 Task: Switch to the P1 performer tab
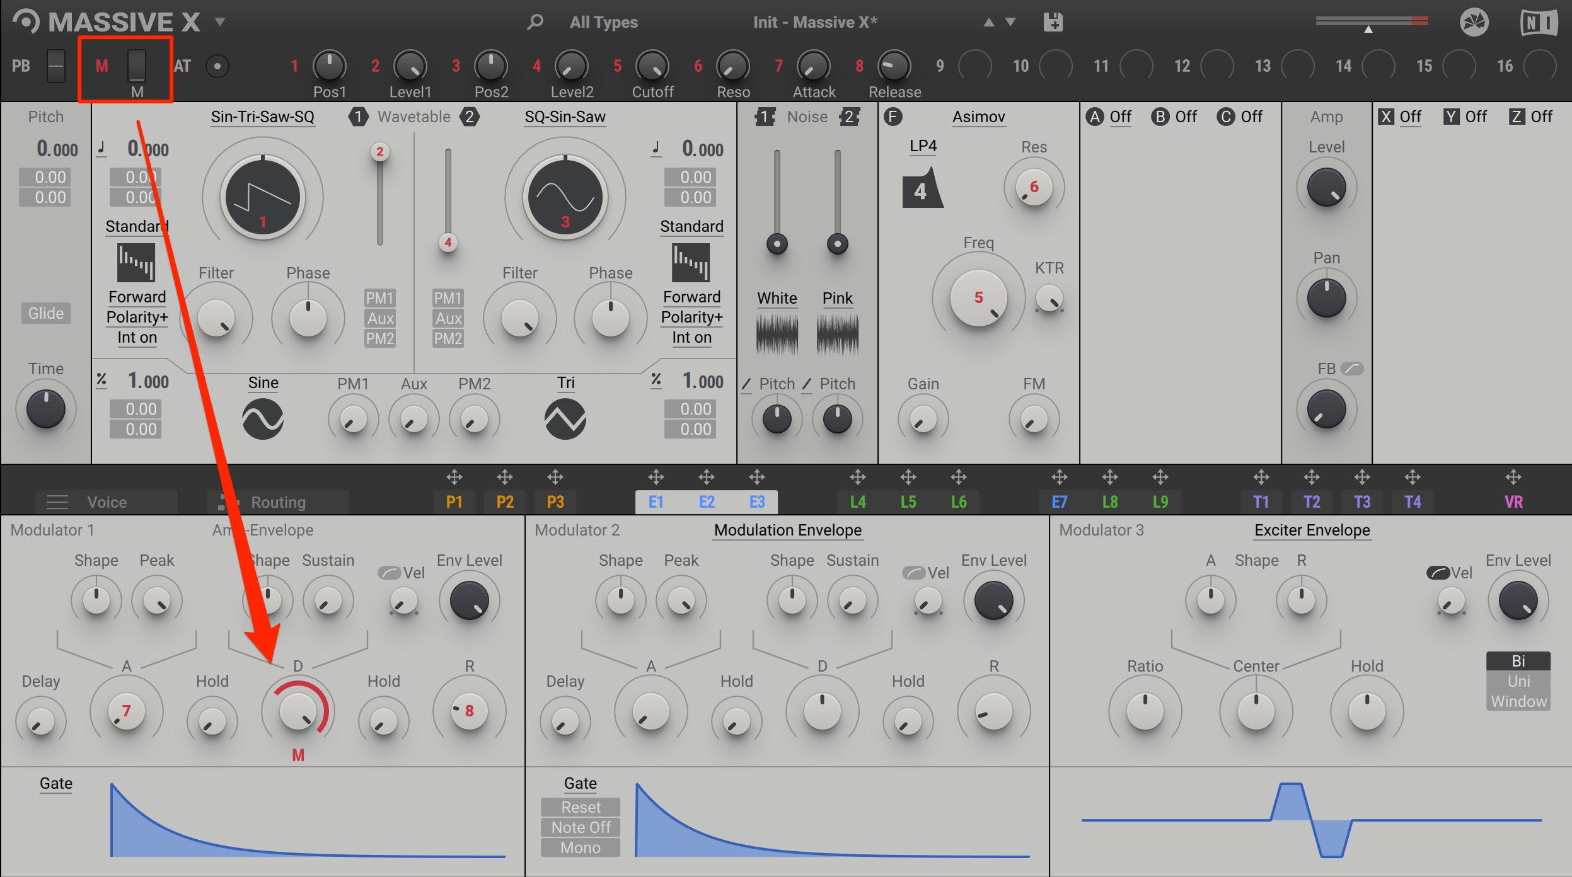454,502
